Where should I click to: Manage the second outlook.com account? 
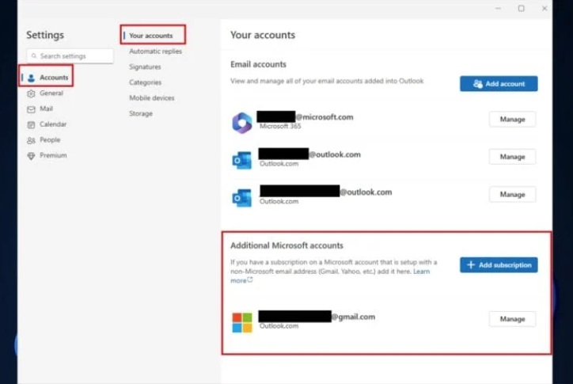(512, 195)
